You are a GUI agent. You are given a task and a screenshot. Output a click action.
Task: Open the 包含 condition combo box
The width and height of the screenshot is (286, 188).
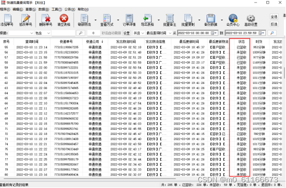[x=42, y=33]
